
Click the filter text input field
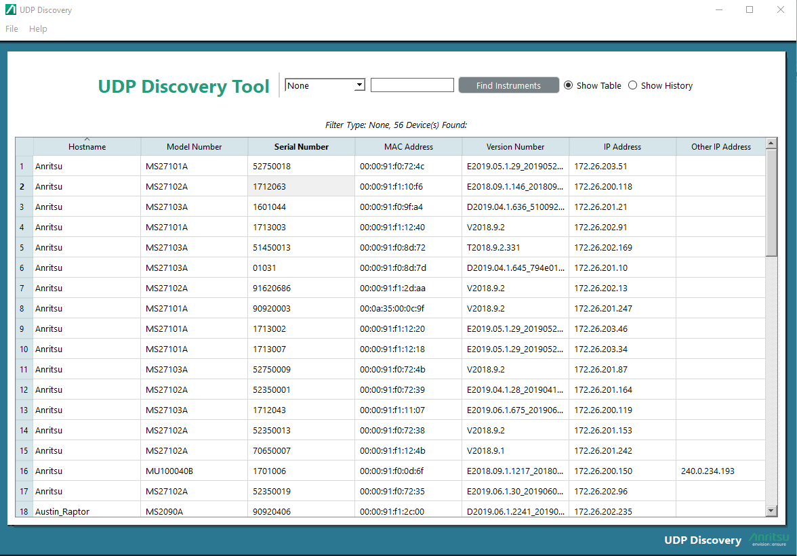[412, 85]
